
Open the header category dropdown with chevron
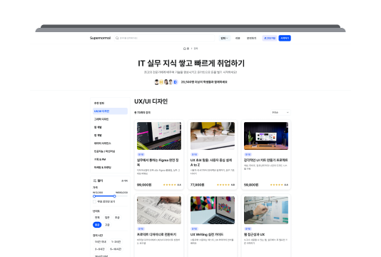(224, 38)
